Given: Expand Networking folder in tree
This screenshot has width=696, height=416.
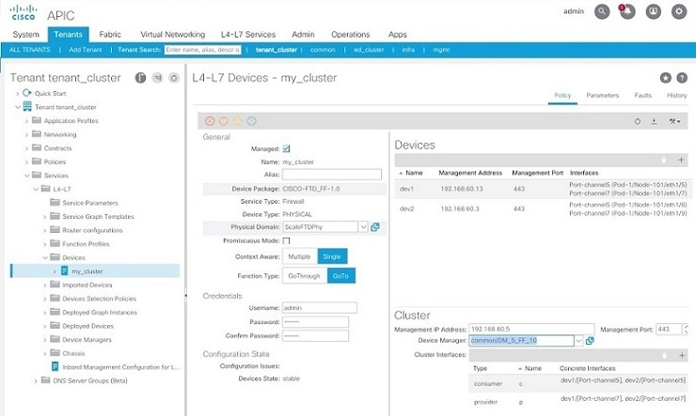Looking at the screenshot, I should 26,134.
